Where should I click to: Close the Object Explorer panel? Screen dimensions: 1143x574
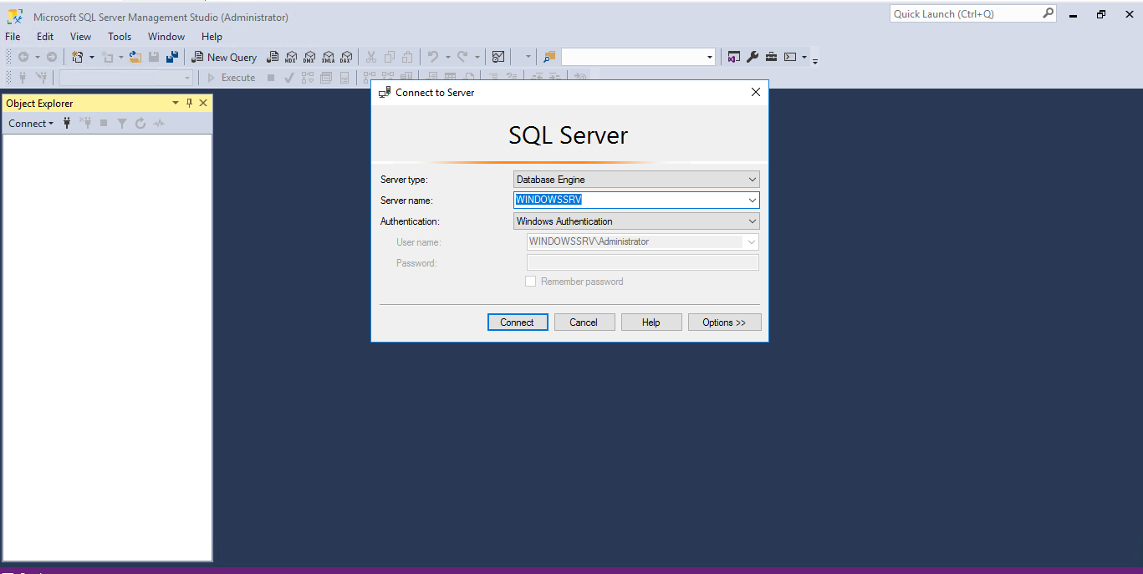click(x=203, y=103)
